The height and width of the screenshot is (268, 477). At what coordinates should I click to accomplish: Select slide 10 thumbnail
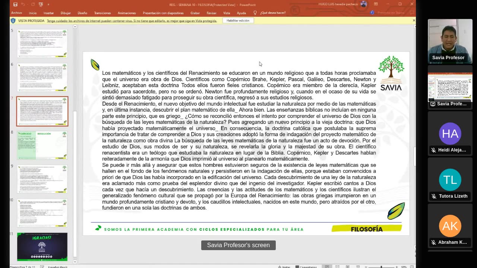pos(42,213)
